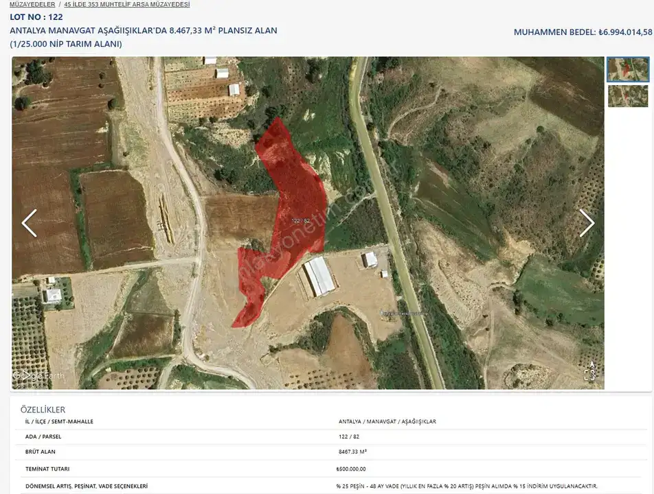Viewport: 654px width, 494px height.
Task: Click the LOT NO : 122 heading
Action: point(36,17)
